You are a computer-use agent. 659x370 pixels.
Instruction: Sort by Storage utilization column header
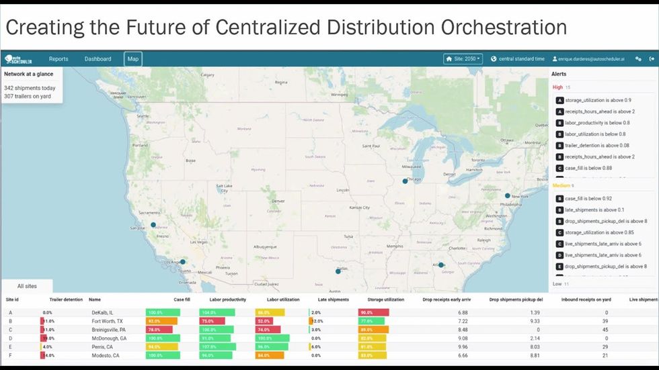386,299
